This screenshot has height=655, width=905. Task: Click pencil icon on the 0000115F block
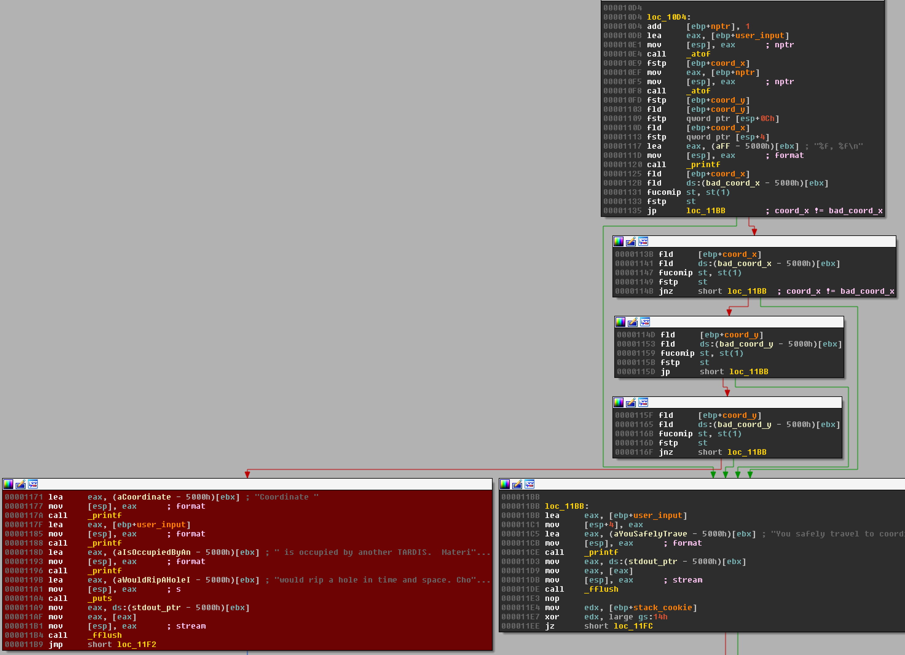[x=631, y=402]
